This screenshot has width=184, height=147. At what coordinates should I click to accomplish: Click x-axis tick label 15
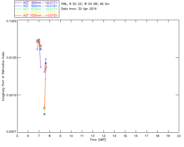point(125,136)
